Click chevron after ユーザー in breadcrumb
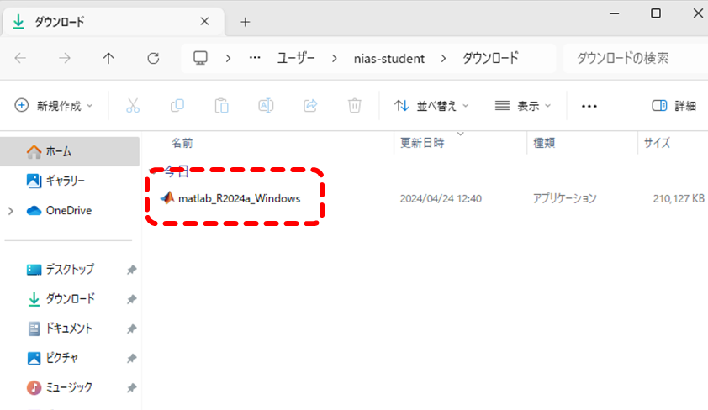The height and width of the screenshot is (410, 708). click(334, 58)
